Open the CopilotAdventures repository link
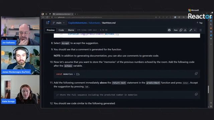 78,23
